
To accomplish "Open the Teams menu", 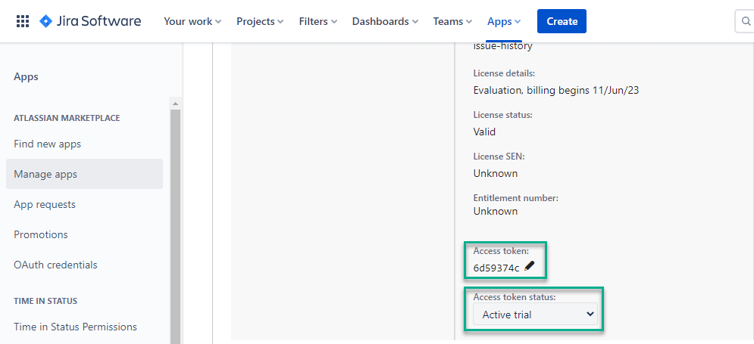I will click(x=452, y=21).
